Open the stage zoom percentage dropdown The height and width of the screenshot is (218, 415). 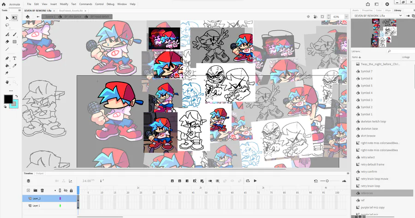click(x=346, y=17)
